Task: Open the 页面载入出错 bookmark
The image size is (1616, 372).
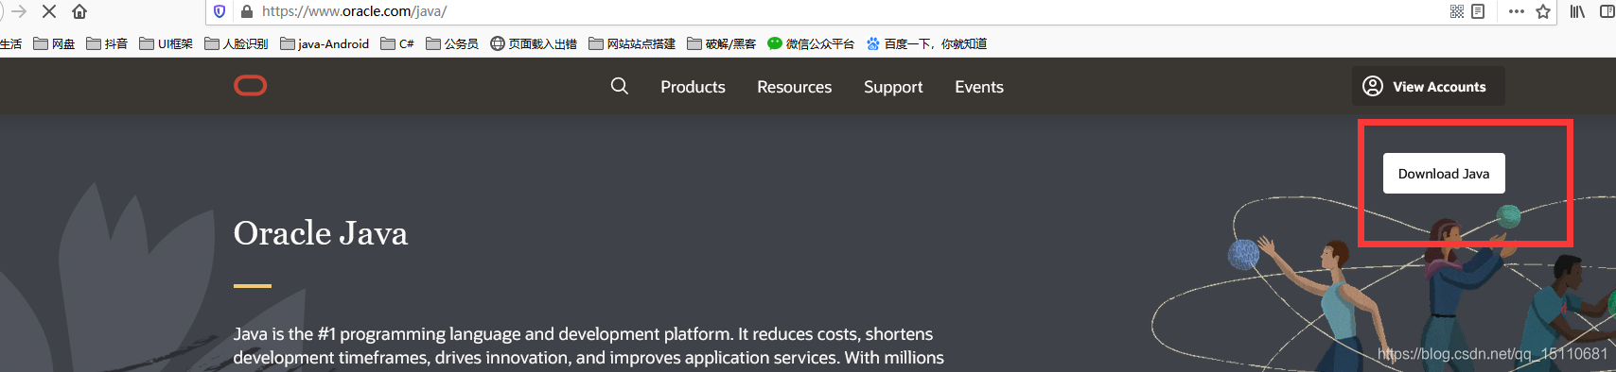Action: [x=534, y=43]
